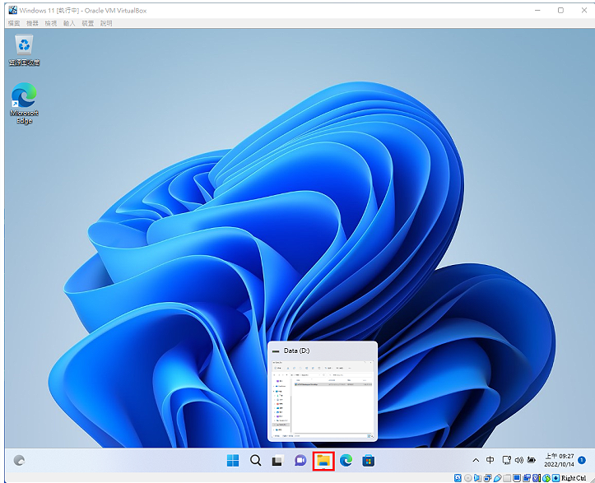Open the 說明 menu in VirtualBox
The width and height of the screenshot is (595, 483).
click(106, 23)
